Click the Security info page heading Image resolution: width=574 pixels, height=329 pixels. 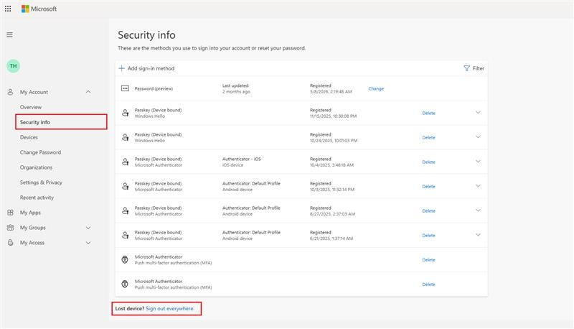click(x=146, y=34)
